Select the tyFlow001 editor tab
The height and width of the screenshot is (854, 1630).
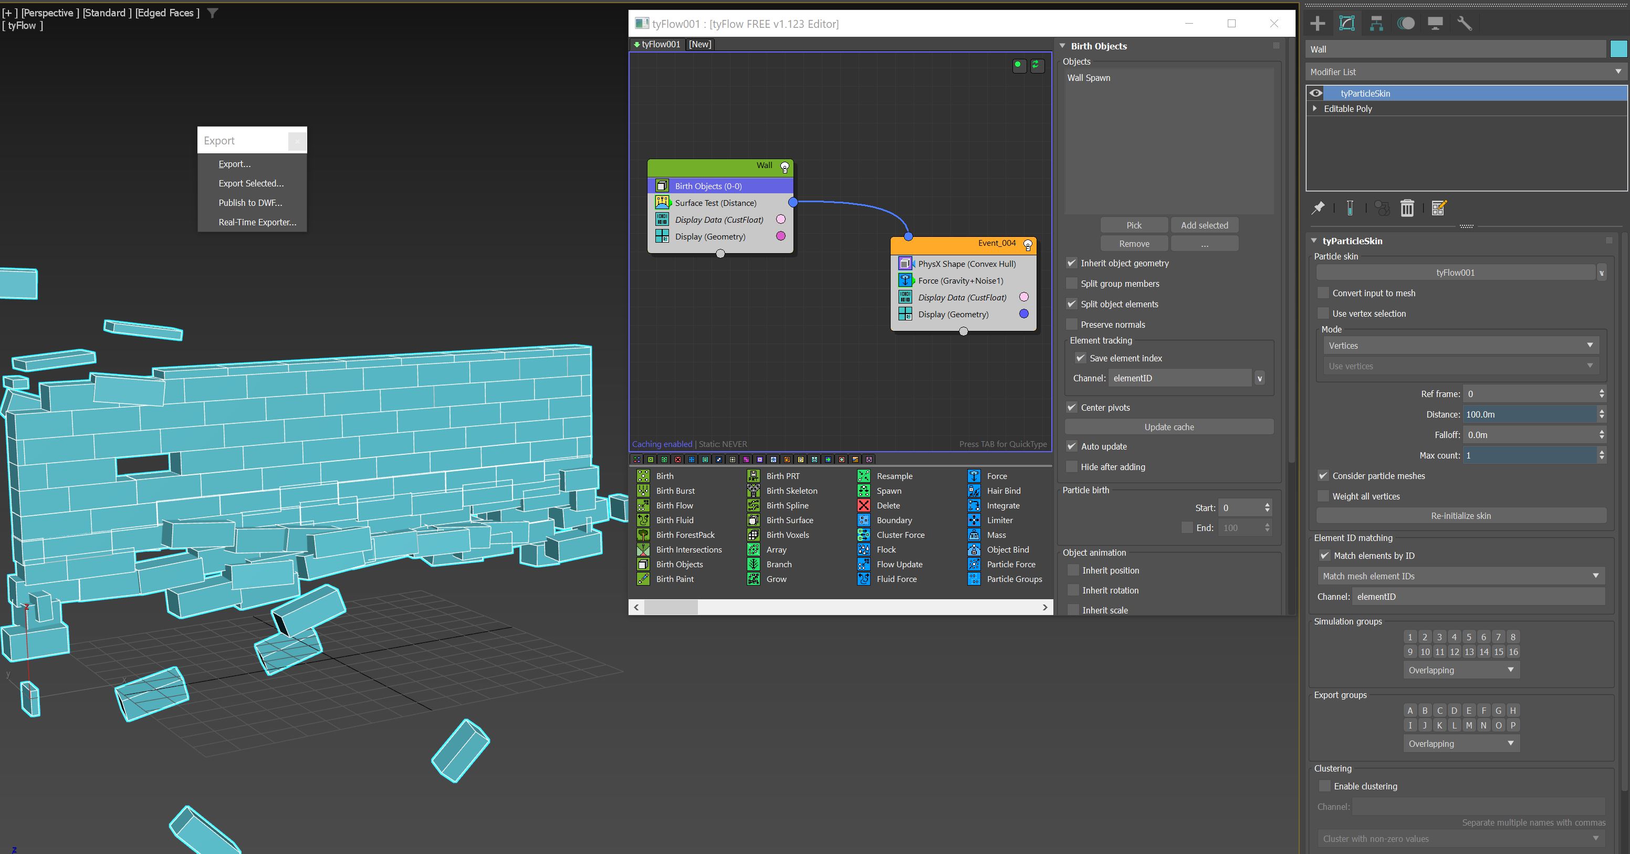click(x=657, y=44)
